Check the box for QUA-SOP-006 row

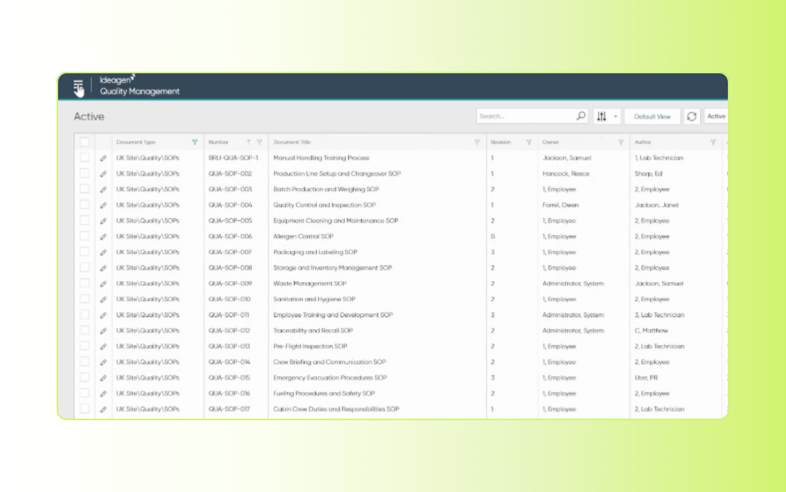(85, 236)
